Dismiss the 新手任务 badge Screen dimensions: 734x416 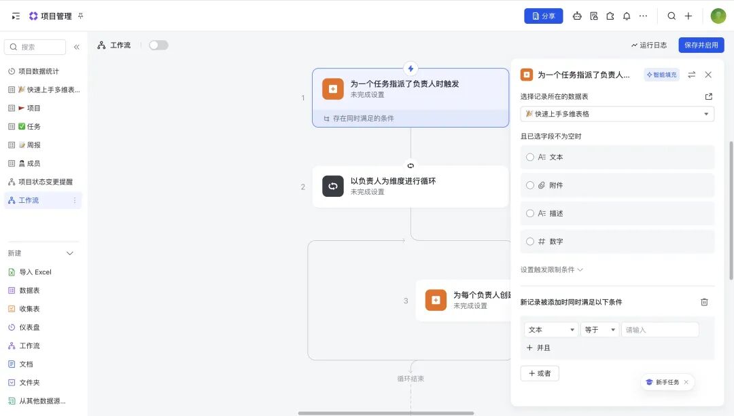[686, 382]
